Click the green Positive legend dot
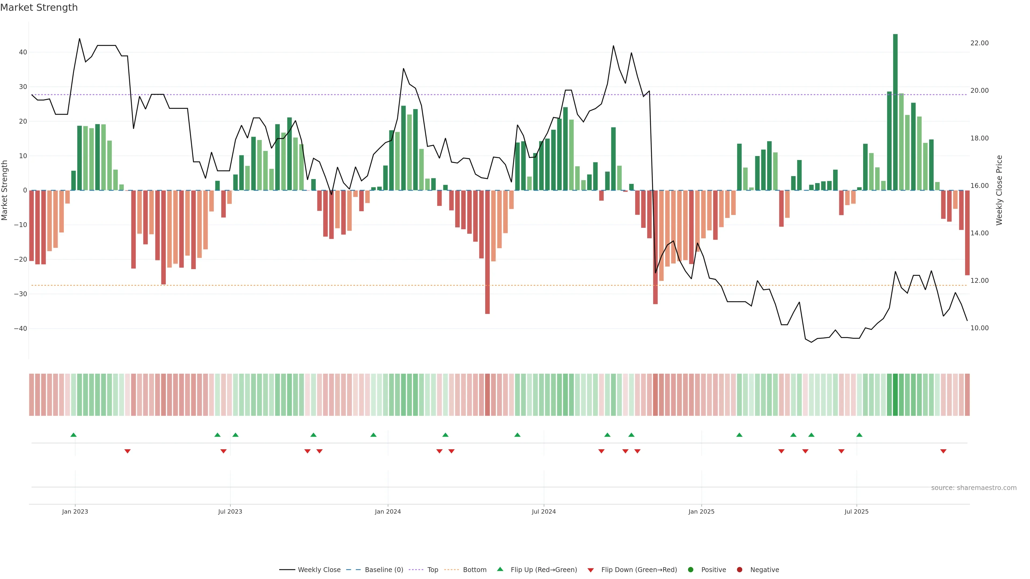1030x579 pixels. [x=690, y=569]
